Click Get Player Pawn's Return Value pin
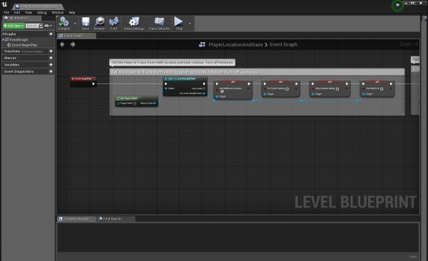The width and height of the screenshot is (428, 261). coord(155,103)
